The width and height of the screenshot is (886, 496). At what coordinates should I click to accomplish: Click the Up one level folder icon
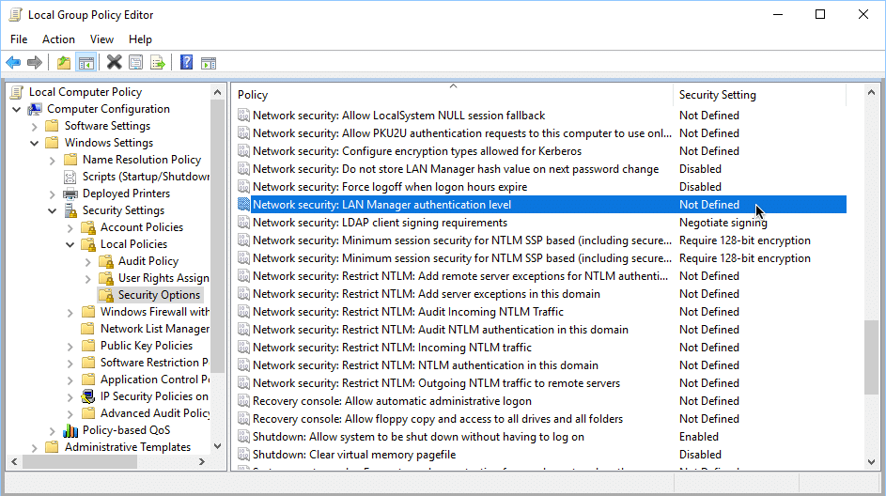click(x=64, y=63)
